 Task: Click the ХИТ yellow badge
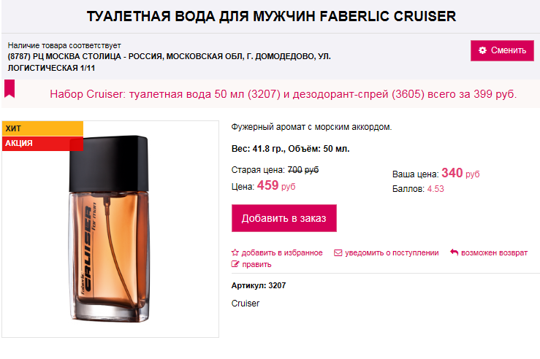tap(42, 128)
